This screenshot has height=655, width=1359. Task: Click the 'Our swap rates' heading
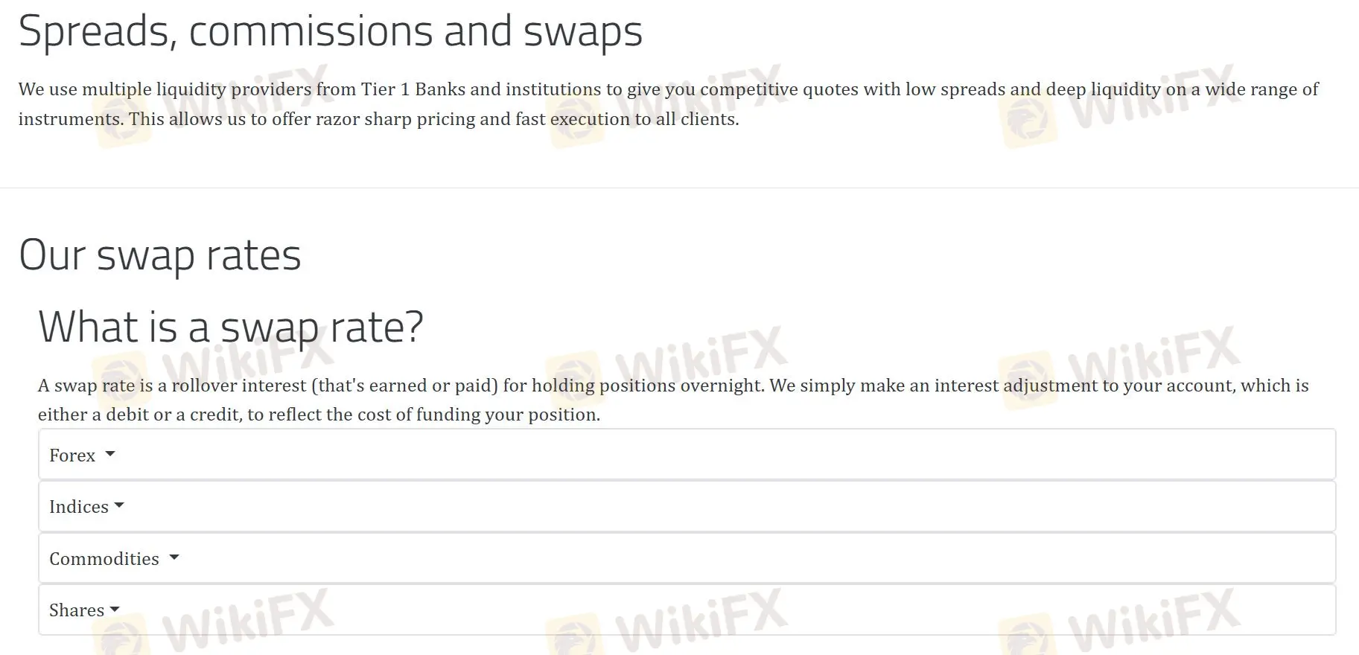pyautogui.click(x=160, y=255)
